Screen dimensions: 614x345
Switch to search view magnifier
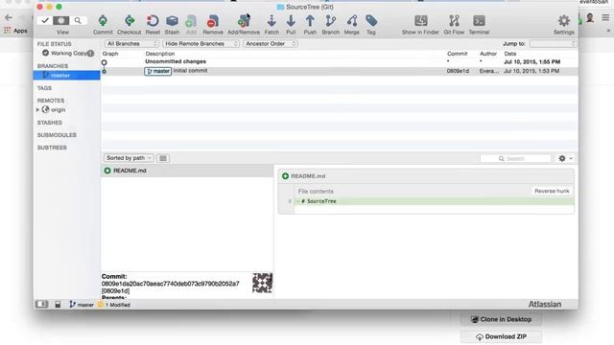pos(78,20)
